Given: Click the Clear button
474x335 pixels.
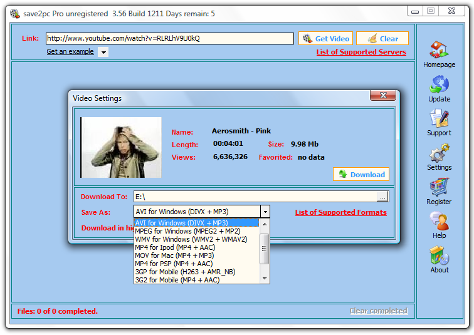Looking at the screenshot, I should point(382,39).
